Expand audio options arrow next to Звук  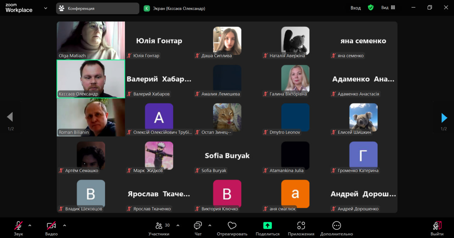coord(30,225)
